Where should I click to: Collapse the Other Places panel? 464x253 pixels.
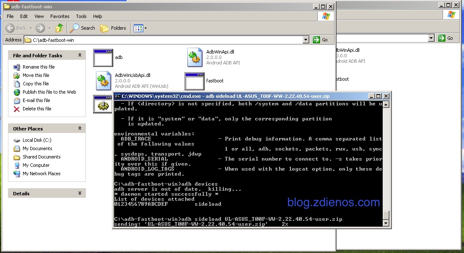click(80, 128)
